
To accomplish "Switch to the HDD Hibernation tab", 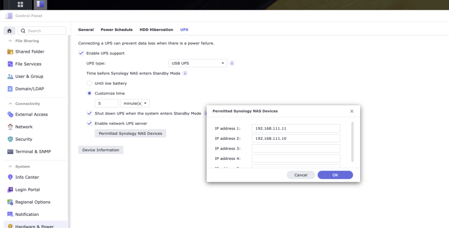I will pos(156,30).
